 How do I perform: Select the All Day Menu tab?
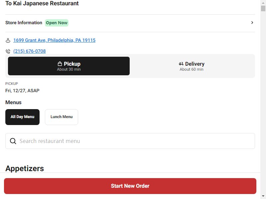click(22, 117)
